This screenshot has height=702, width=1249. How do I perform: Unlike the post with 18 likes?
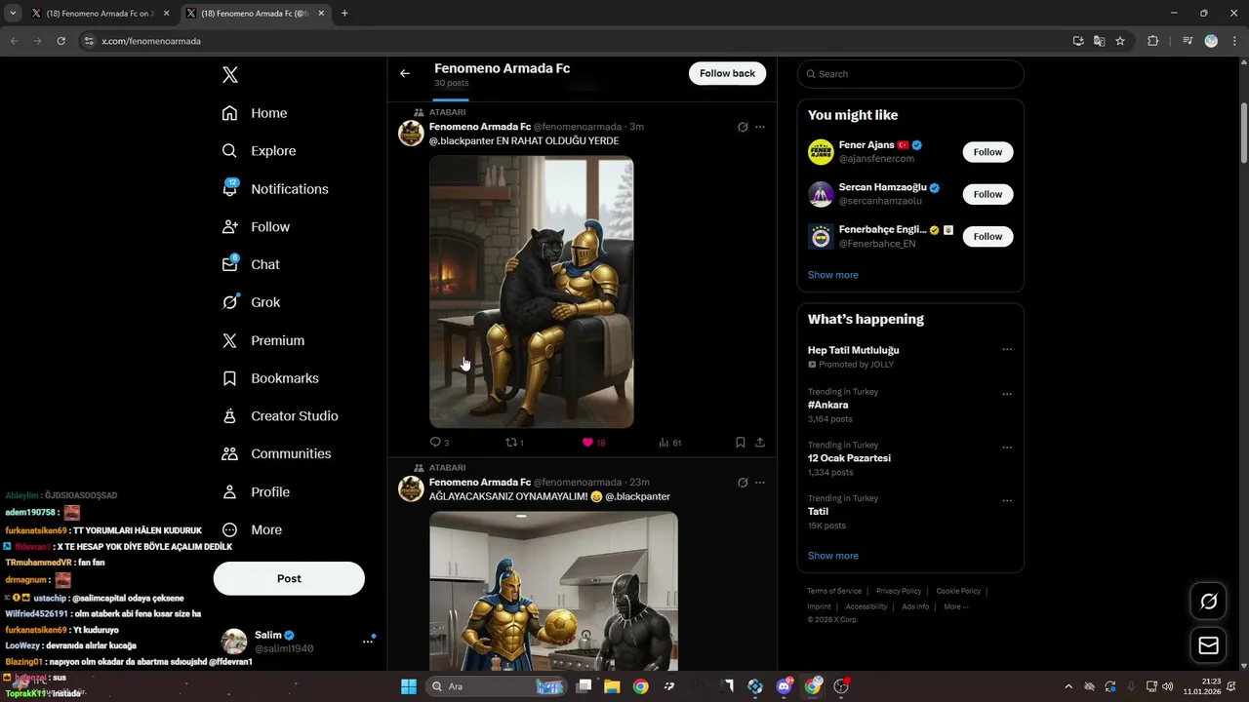pos(593,443)
